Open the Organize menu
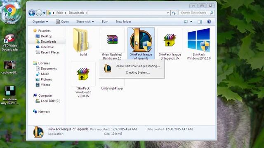 click(40, 21)
